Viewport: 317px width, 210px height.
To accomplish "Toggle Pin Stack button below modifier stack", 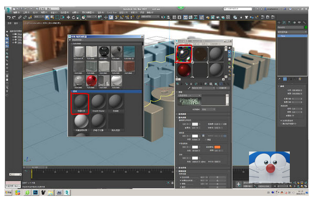I will (279, 79).
